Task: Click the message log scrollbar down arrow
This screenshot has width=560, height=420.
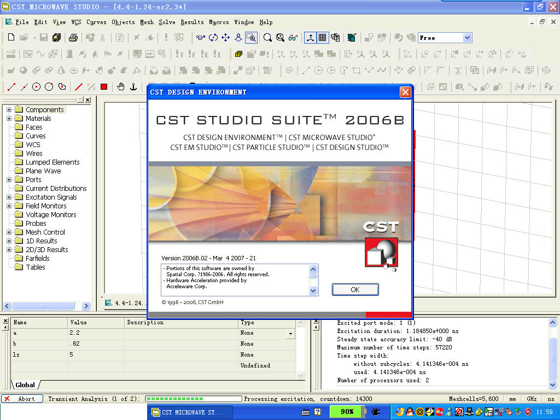Action: 552,384
